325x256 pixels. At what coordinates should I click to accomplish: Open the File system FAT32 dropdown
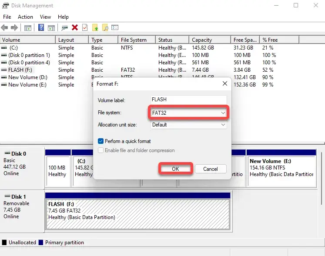point(189,113)
